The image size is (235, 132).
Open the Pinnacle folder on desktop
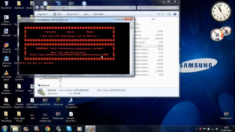pos(19,88)
